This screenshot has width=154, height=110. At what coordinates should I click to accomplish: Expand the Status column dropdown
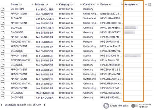click(x=20, y=5)
